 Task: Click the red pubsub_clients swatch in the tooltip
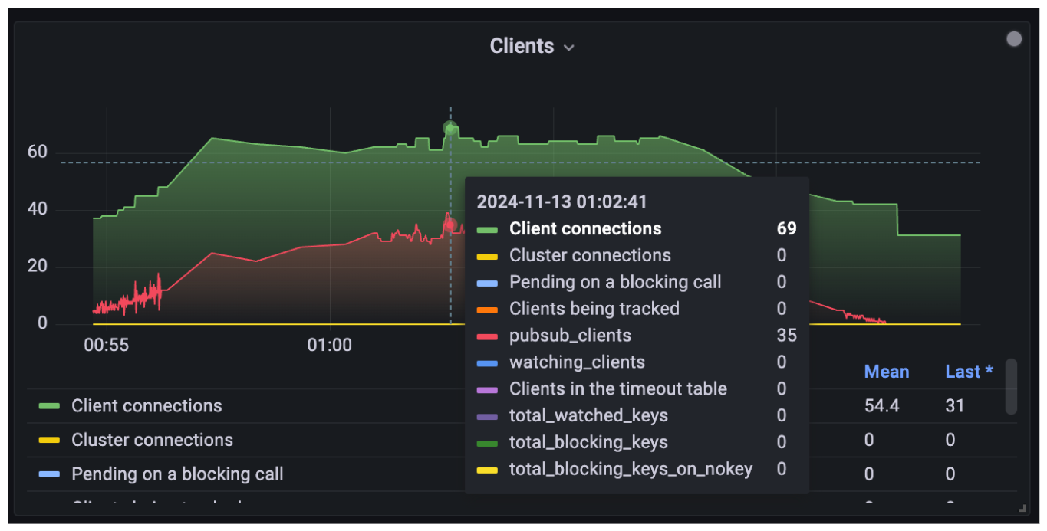click(487, 336)
